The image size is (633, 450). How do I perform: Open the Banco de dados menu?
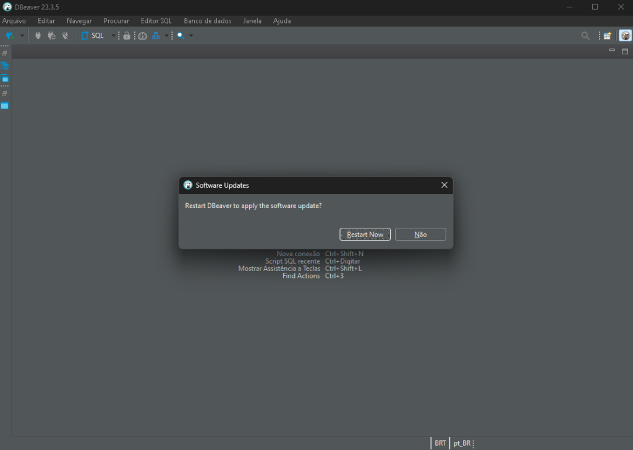click(208, 21)
